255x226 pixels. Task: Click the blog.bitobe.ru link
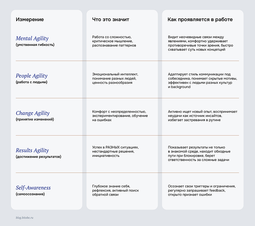[x=25, y=217]
